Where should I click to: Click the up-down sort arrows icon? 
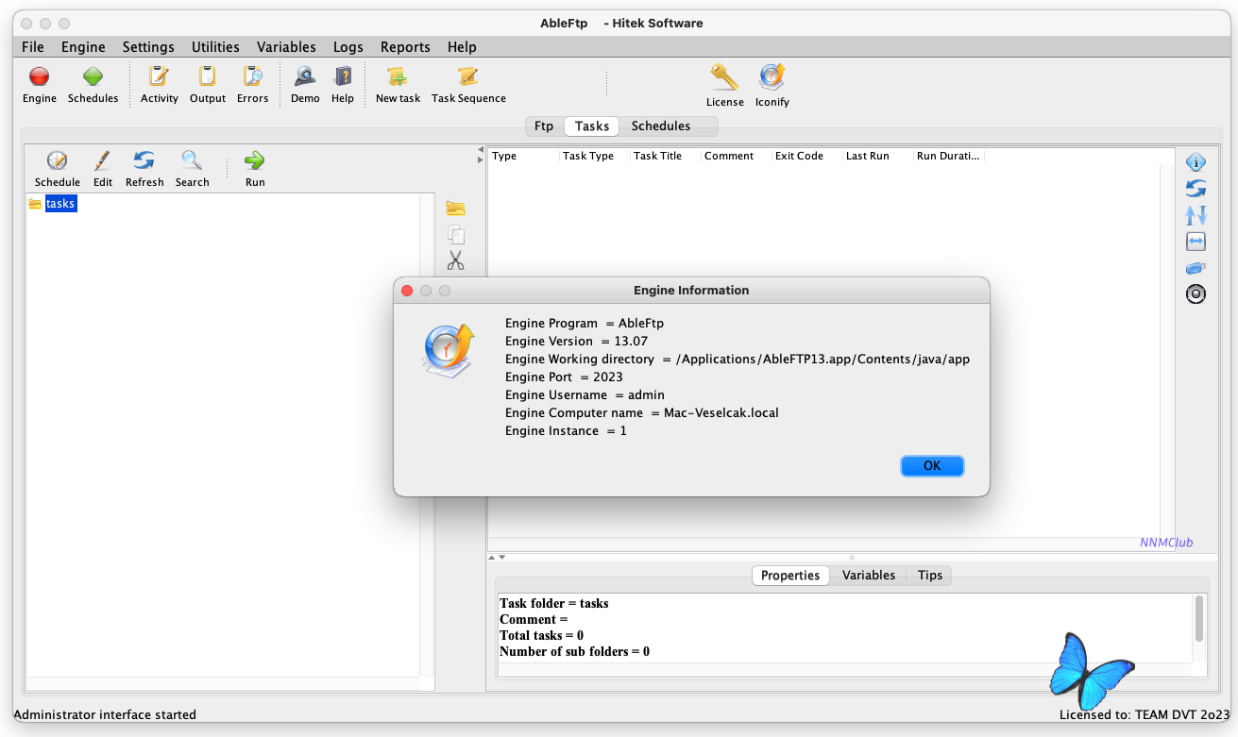tap(1196, 215)
